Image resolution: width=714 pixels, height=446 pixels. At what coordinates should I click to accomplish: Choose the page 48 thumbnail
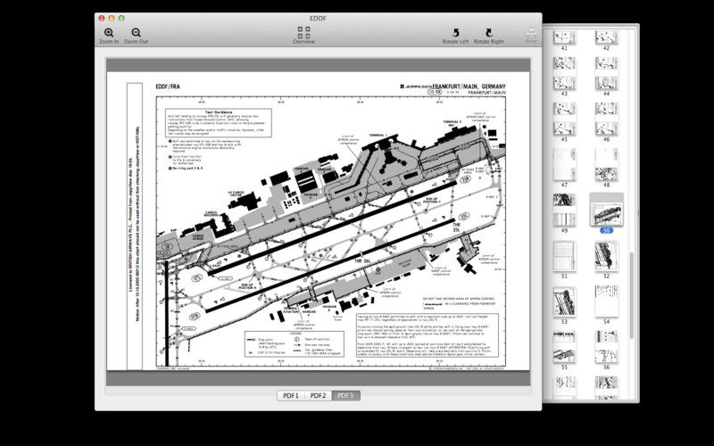point(606,164)
